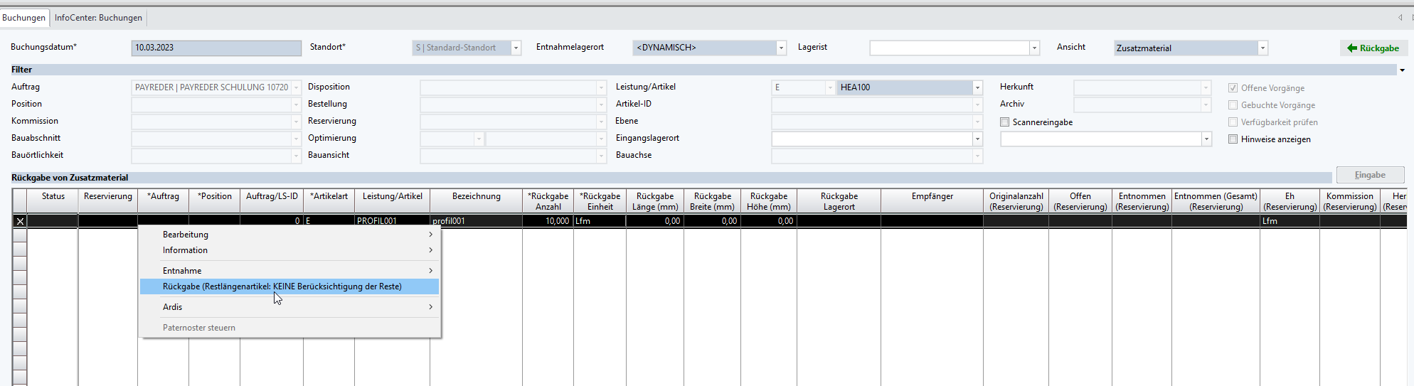Open the Bearbeitung submenu
This screenshot has width=1414, height=386.
pos(186,235)
